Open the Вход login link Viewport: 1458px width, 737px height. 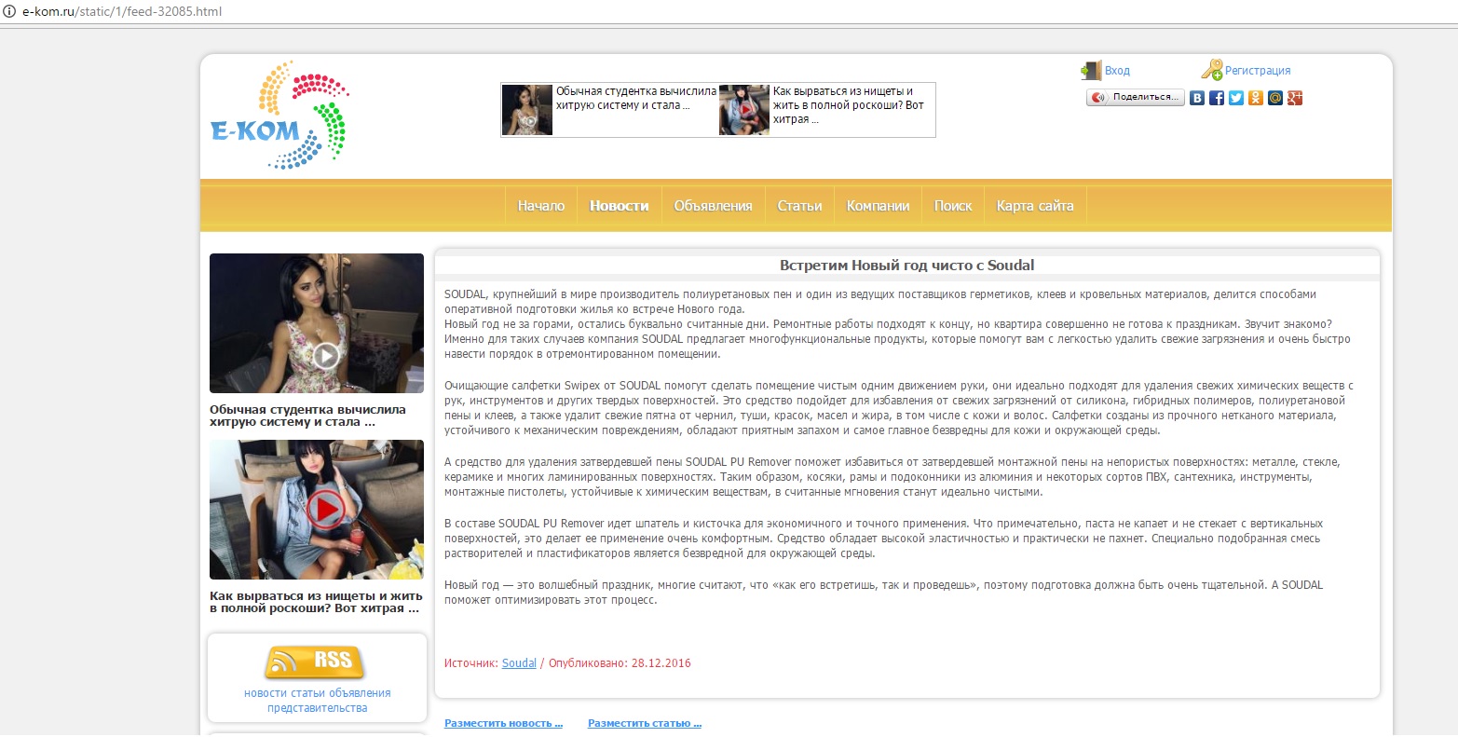(x=1117, y=71)
